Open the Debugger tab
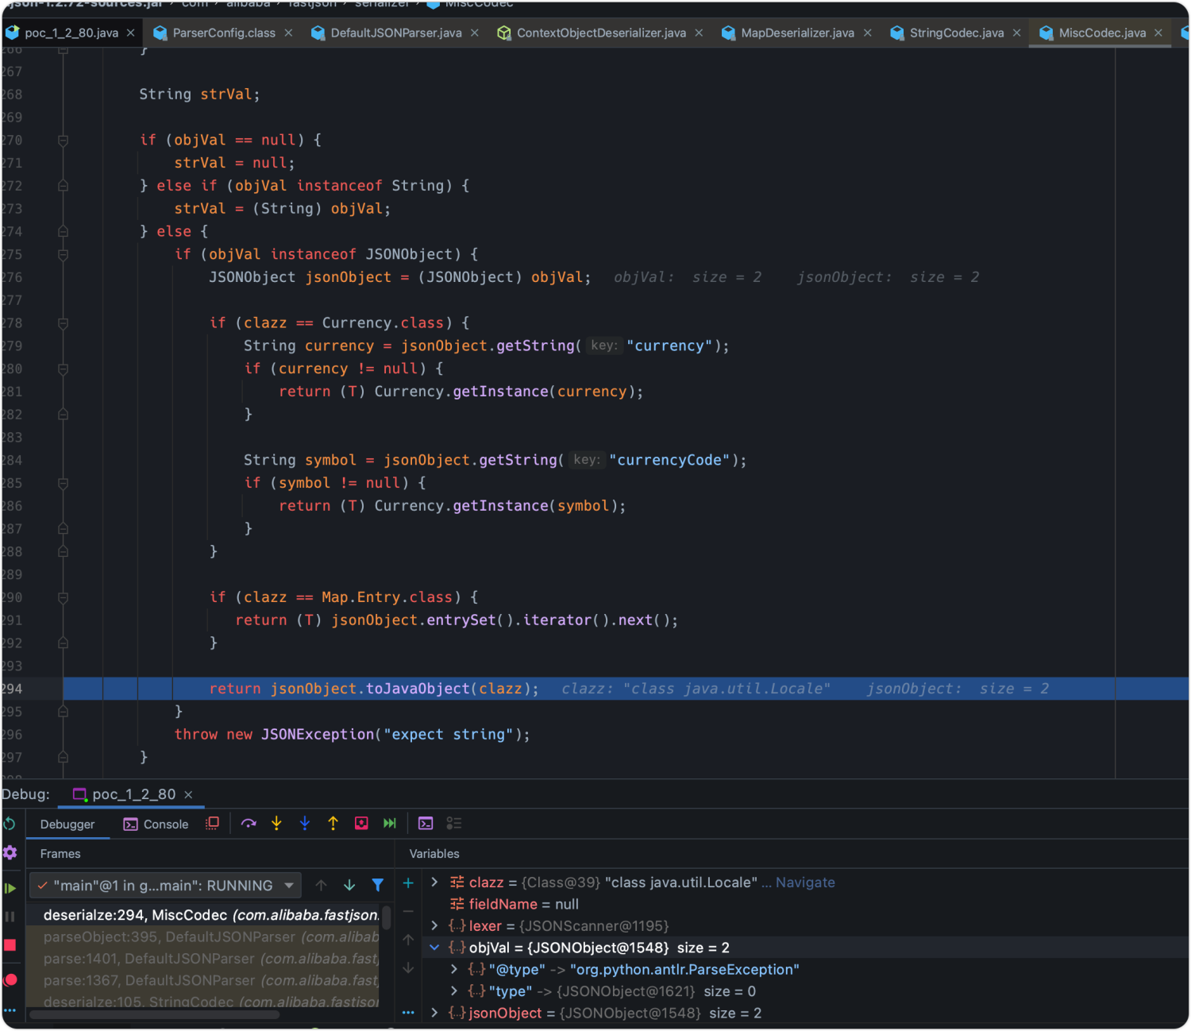 point(67,824)
